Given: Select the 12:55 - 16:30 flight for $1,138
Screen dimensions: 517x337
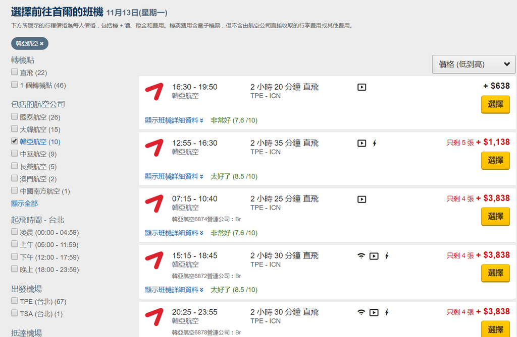Looking at the screenshot, I should click(495, 160).
